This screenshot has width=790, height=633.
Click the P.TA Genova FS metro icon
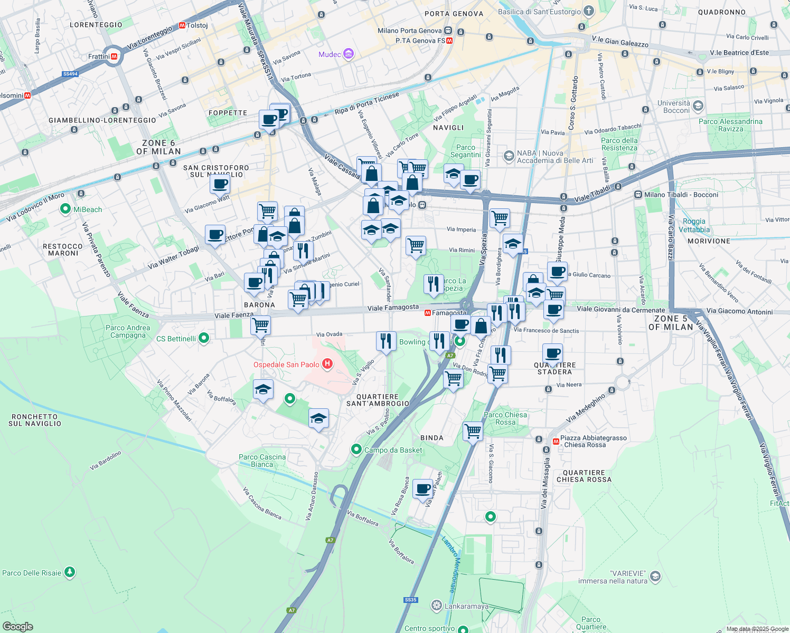click(x=449, y=41)
